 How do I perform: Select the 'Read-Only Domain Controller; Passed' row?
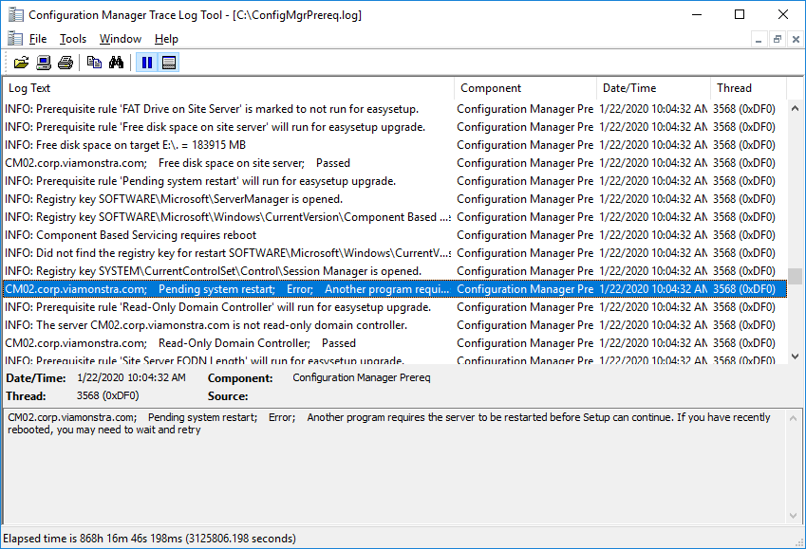click(x=395, y=343)
